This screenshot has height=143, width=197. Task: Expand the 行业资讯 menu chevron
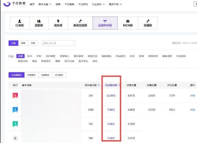tap(104, 4)
